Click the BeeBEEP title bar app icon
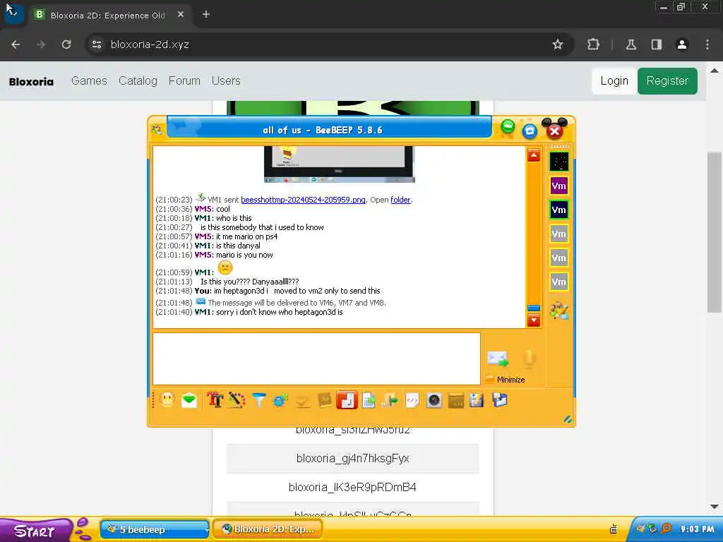The image size is (723, 542). [157, 130]
